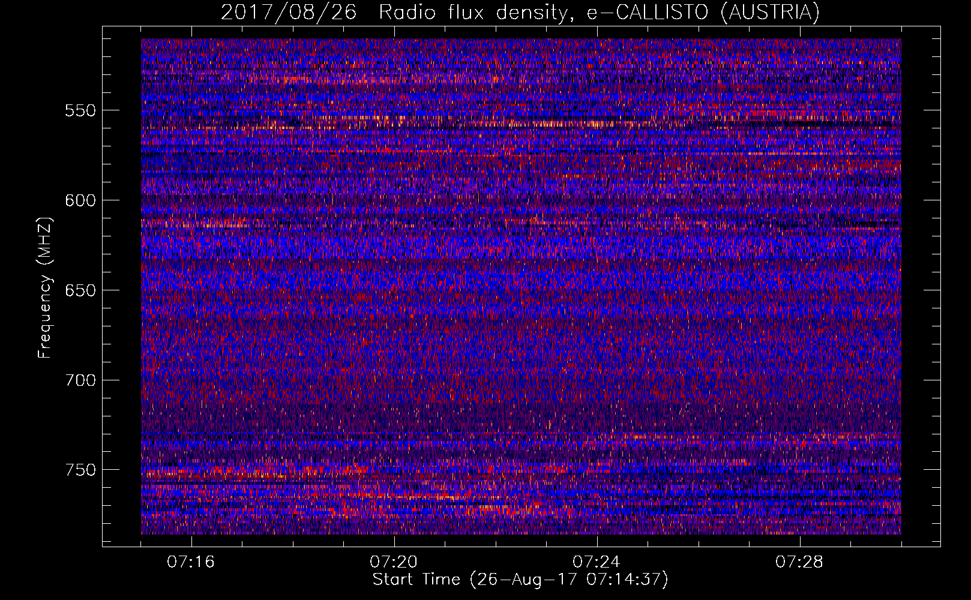This screenshot has height=600, width=971.
Task: Click the 750 frequency tick label
Action: point(80,470)
